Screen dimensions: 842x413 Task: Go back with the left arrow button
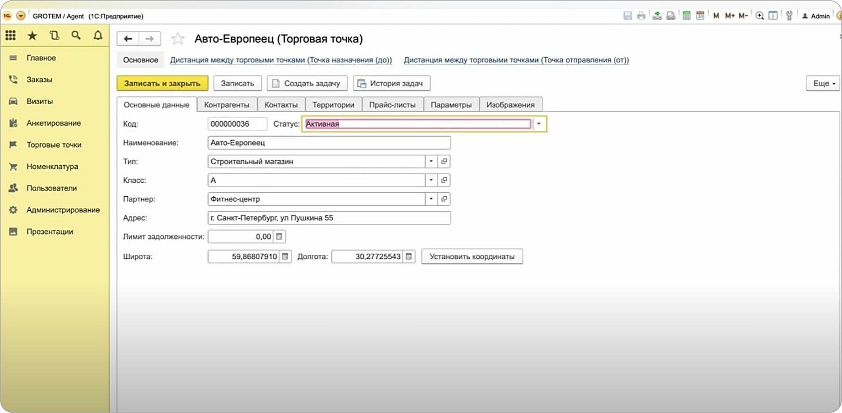coord(128,39)
